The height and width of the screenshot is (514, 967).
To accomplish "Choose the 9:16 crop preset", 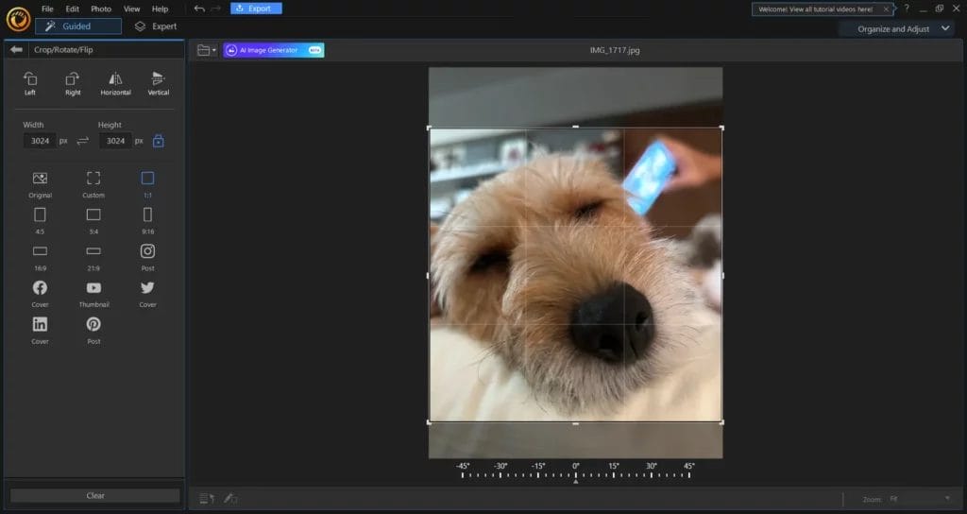I will (x=147, y=221).
